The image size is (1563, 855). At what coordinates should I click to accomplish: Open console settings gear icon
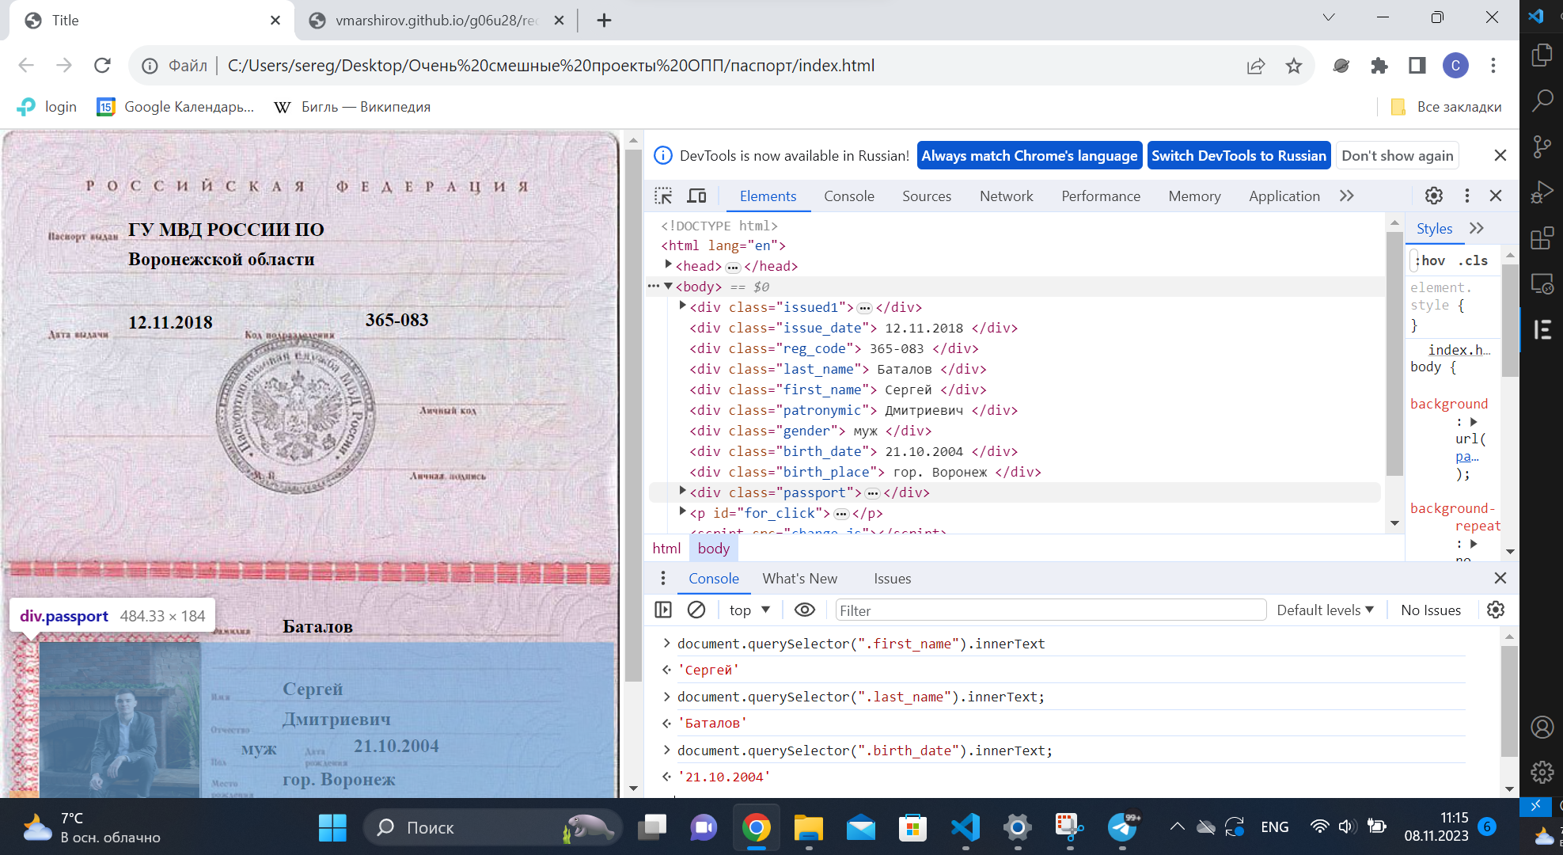[1495, 610]
